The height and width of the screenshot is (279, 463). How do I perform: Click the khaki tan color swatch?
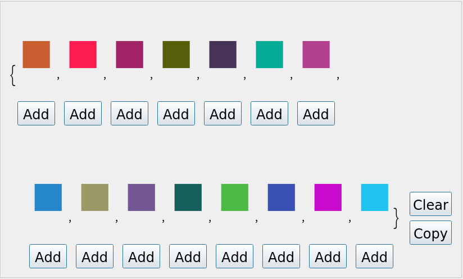point(94,197)
